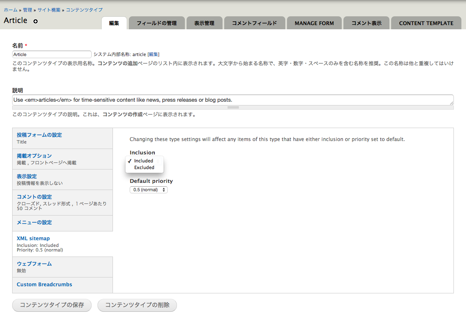Click the add shortcut plus icon beside Article

36,21
